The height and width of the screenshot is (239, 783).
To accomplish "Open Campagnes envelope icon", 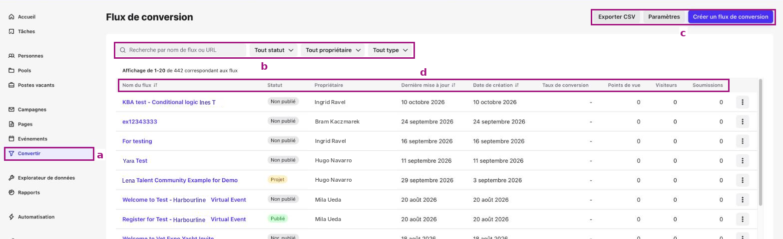I will pos(11,110).
